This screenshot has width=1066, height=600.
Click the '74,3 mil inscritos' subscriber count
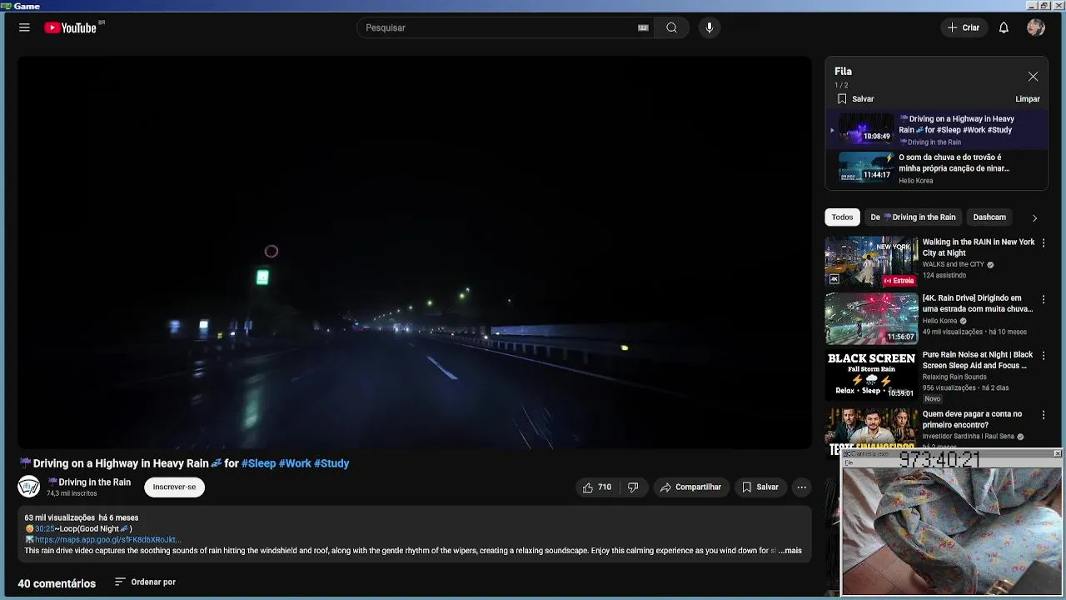pos(72,493)
